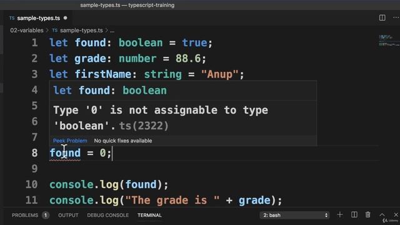Open the sample-types.ts editor tab
This screenshot has height=225, width=400.
(x=38, y=18)
